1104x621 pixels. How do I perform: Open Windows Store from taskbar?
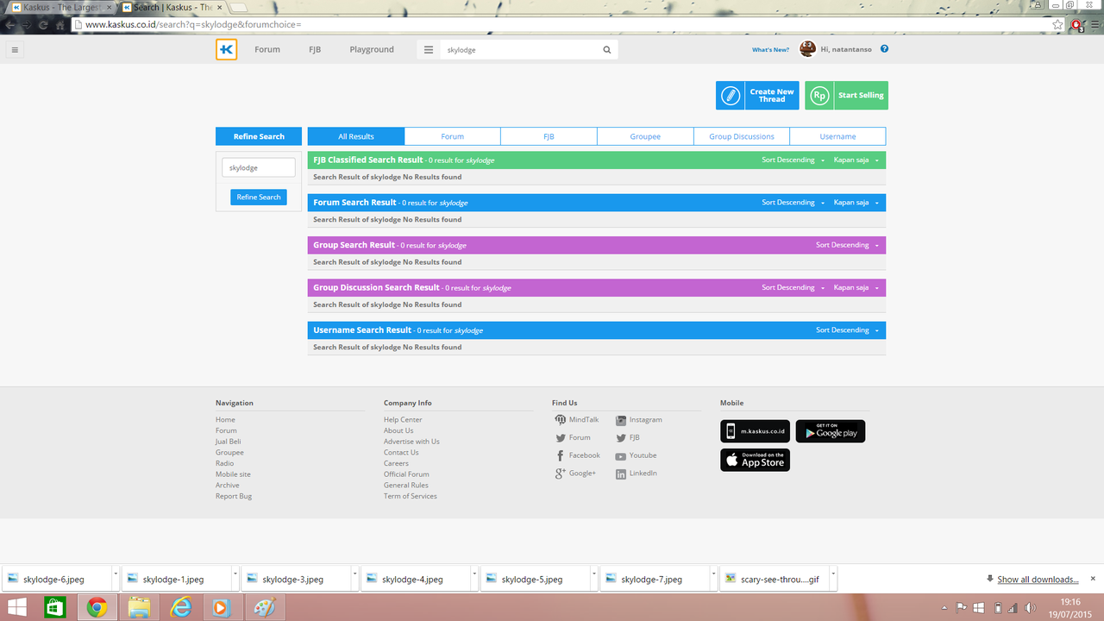pos(54,607)
